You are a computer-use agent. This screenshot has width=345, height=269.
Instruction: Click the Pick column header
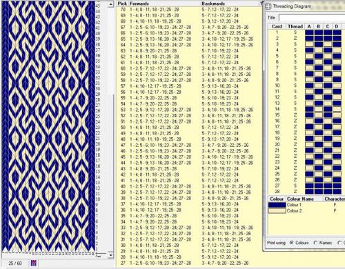pyautogui.click(x=122, y=3)
